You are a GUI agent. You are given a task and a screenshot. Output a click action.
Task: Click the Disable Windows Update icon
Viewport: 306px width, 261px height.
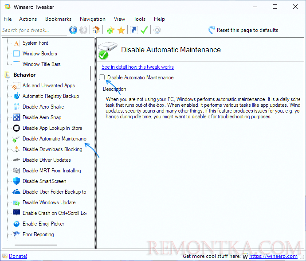coord(16,203)
